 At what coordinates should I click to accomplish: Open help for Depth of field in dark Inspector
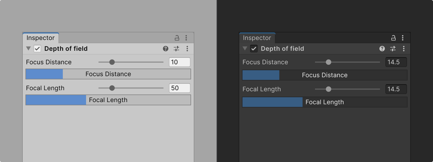pos(382,49)
